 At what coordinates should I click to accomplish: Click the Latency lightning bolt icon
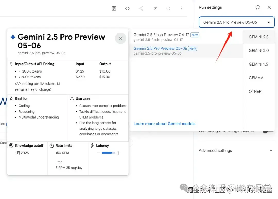point(92,146)
